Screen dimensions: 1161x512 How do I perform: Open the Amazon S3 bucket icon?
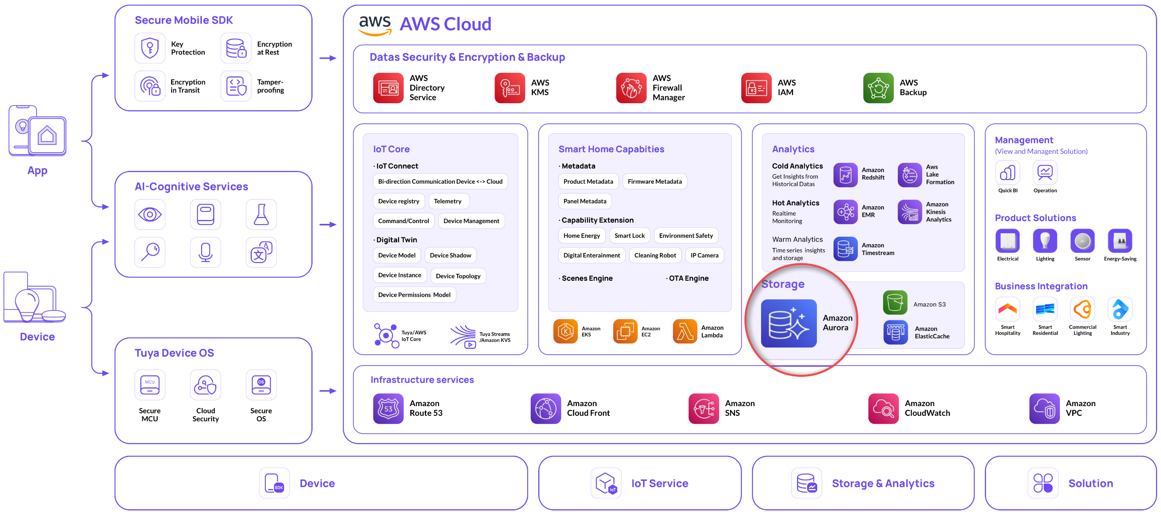tap(895, 303)
